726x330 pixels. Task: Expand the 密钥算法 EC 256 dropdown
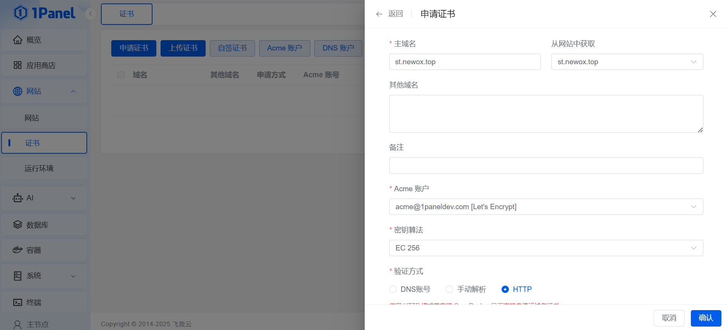coord(546,248)
